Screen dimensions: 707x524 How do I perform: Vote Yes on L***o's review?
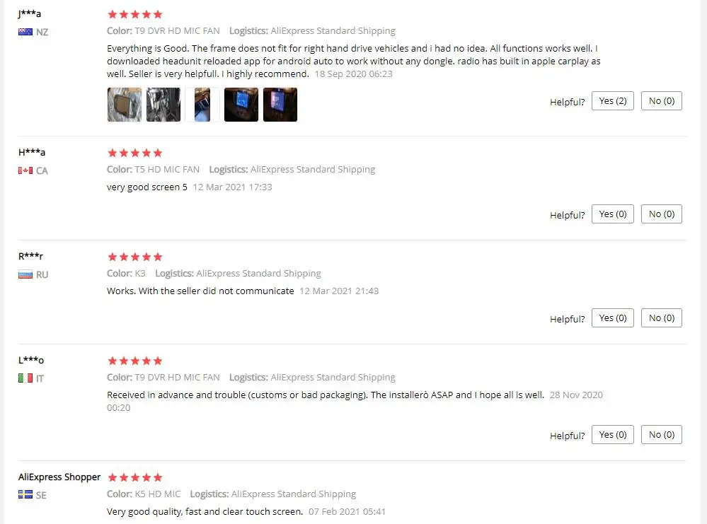(613, 435)
